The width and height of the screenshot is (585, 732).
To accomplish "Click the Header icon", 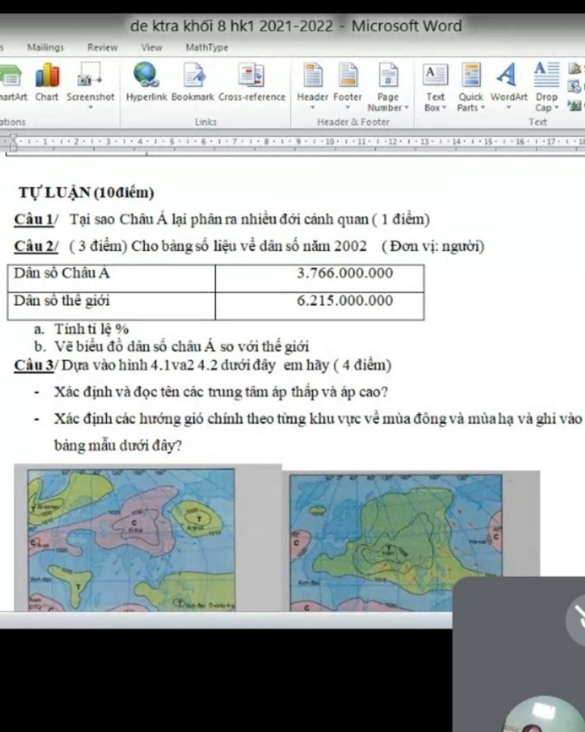I will coord(312,76).
